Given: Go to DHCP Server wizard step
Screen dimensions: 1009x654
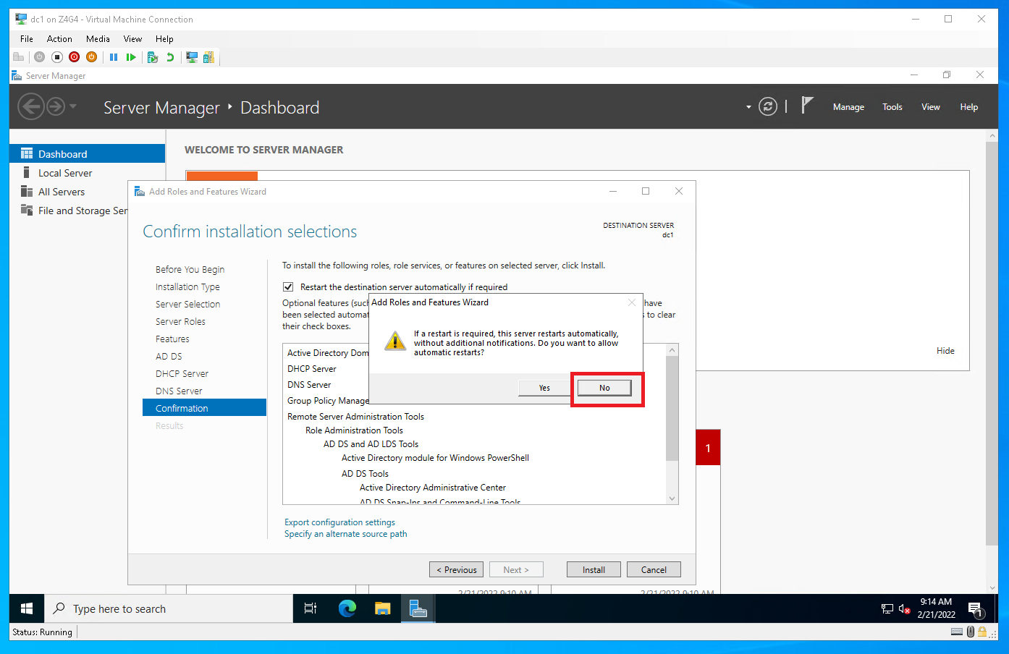Looking at the screenshot, I should click(182, 373).
